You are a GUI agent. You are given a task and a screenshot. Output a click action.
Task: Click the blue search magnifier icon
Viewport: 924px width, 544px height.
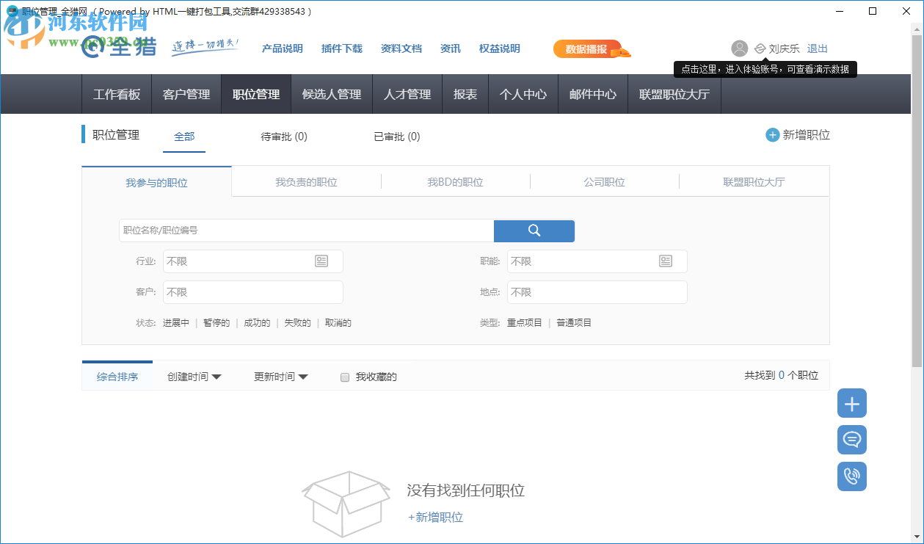pyautogui.click(x=534, y=231)
